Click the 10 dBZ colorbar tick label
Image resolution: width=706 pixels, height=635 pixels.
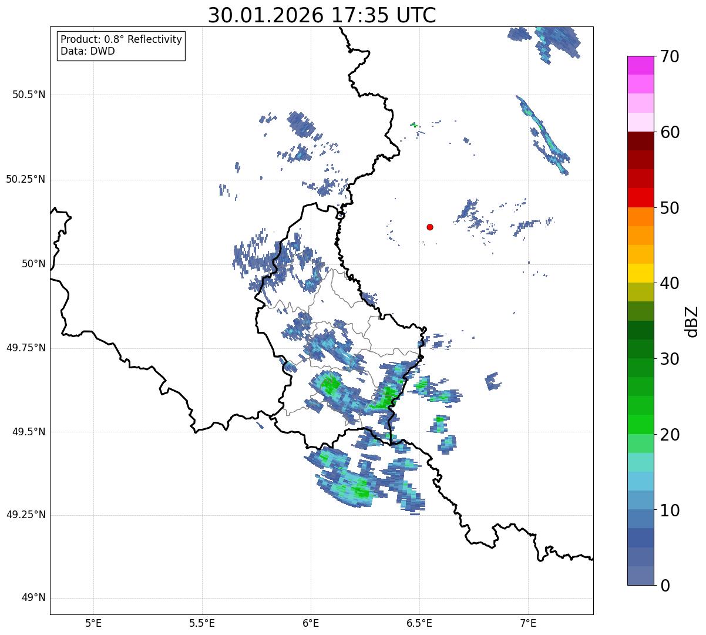click(x=670, y=510)
